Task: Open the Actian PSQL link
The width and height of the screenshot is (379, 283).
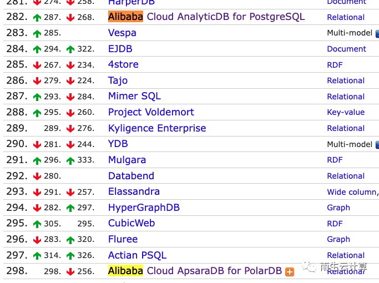Action: pyautogui.click(x=137, y=255)
